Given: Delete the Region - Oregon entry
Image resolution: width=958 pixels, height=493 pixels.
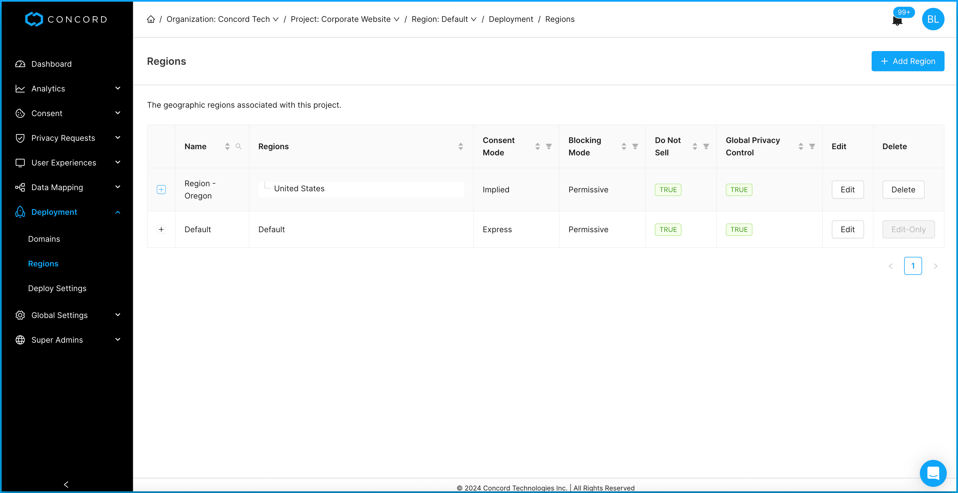Looking at the screenshot, I should point(903,190).
